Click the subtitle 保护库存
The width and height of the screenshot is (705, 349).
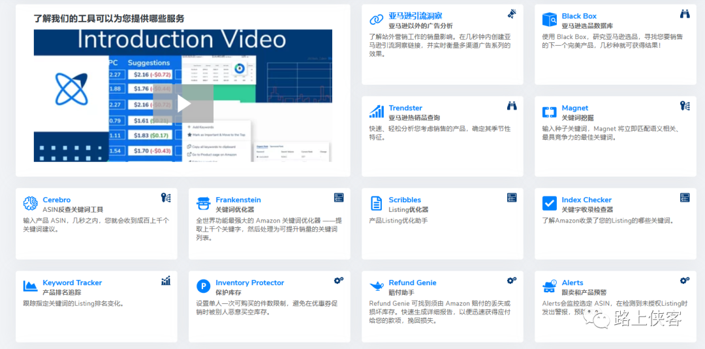click(228, 292)
